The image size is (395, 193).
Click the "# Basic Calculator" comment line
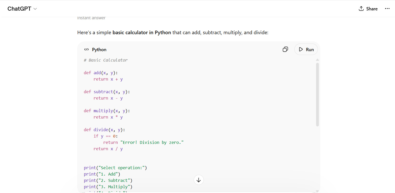106,60
